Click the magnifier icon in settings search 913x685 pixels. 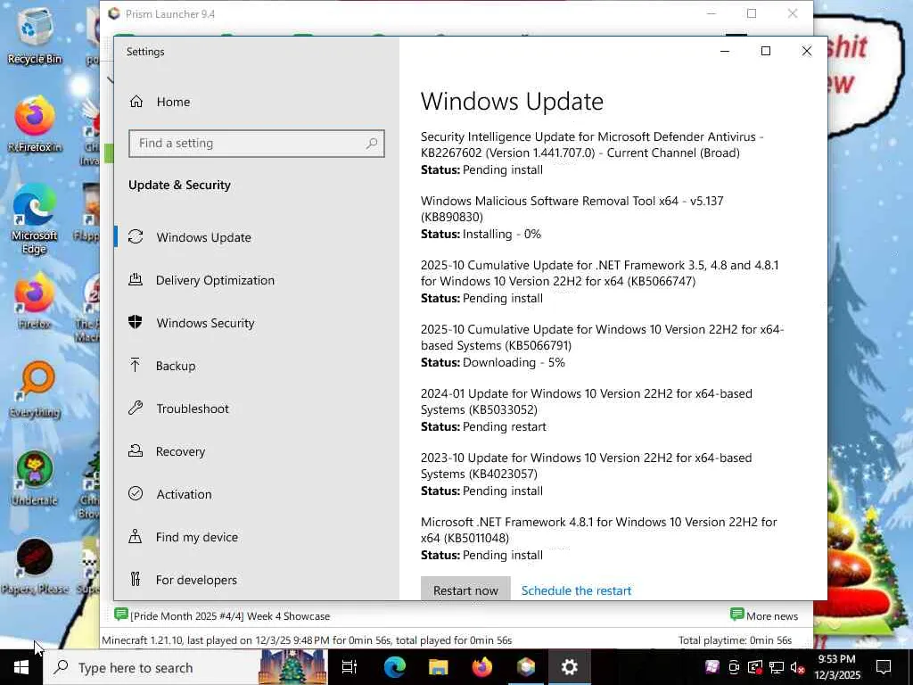click(372, 144)
